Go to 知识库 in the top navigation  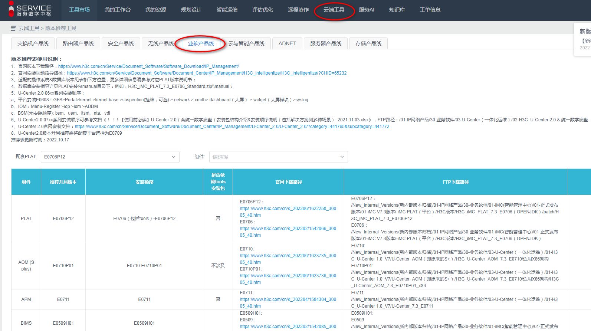[x=397, y=10]
